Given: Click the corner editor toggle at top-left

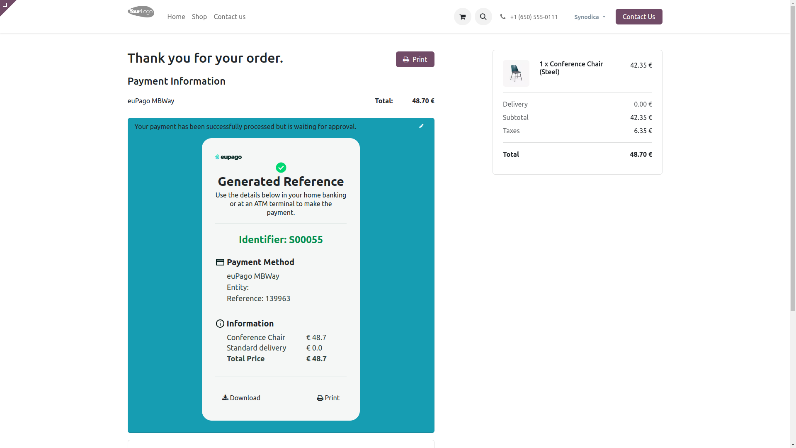Looking at the screenshot, I should [6, 5].
